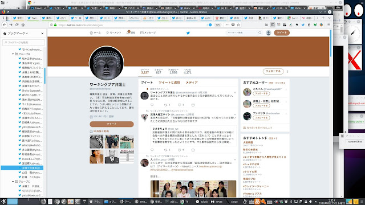
Task: Click the bookmark search field in sidebar
Action: tap(23, 43)
